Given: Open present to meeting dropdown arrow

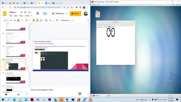Looking at the screenshot, I should tap(47, 14).
